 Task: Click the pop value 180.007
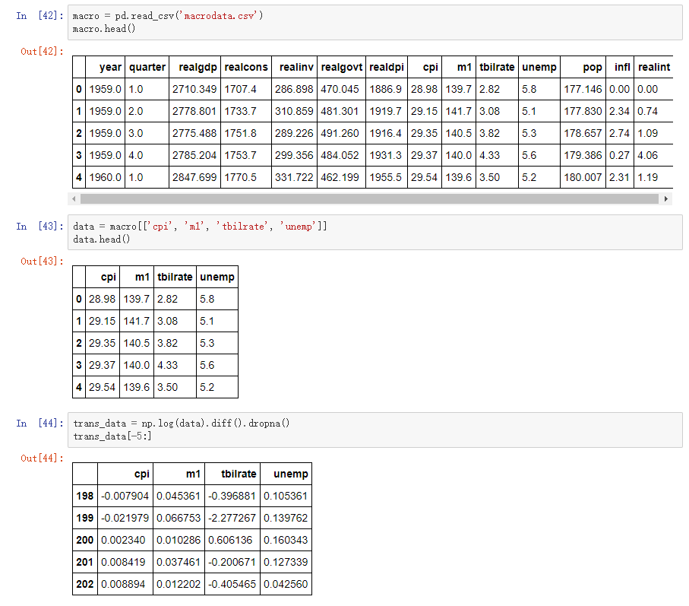click(583, 177)
